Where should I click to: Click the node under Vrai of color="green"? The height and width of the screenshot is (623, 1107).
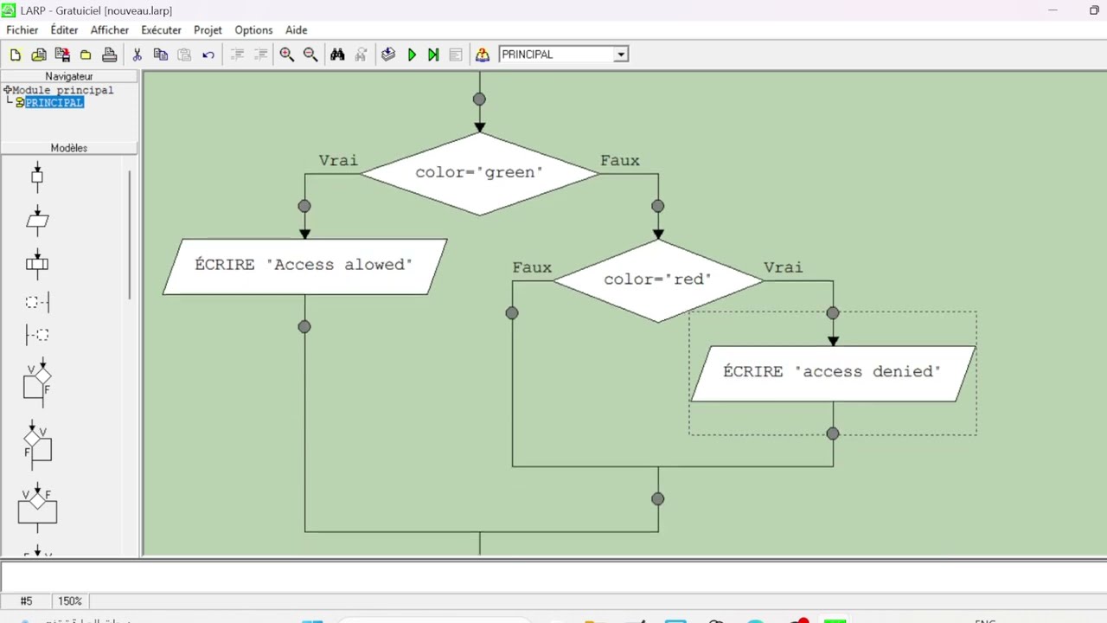304,206
